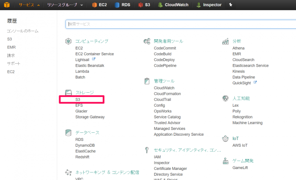
Task: Open EMR from the 履歴 list
Action: coord(11,47)
